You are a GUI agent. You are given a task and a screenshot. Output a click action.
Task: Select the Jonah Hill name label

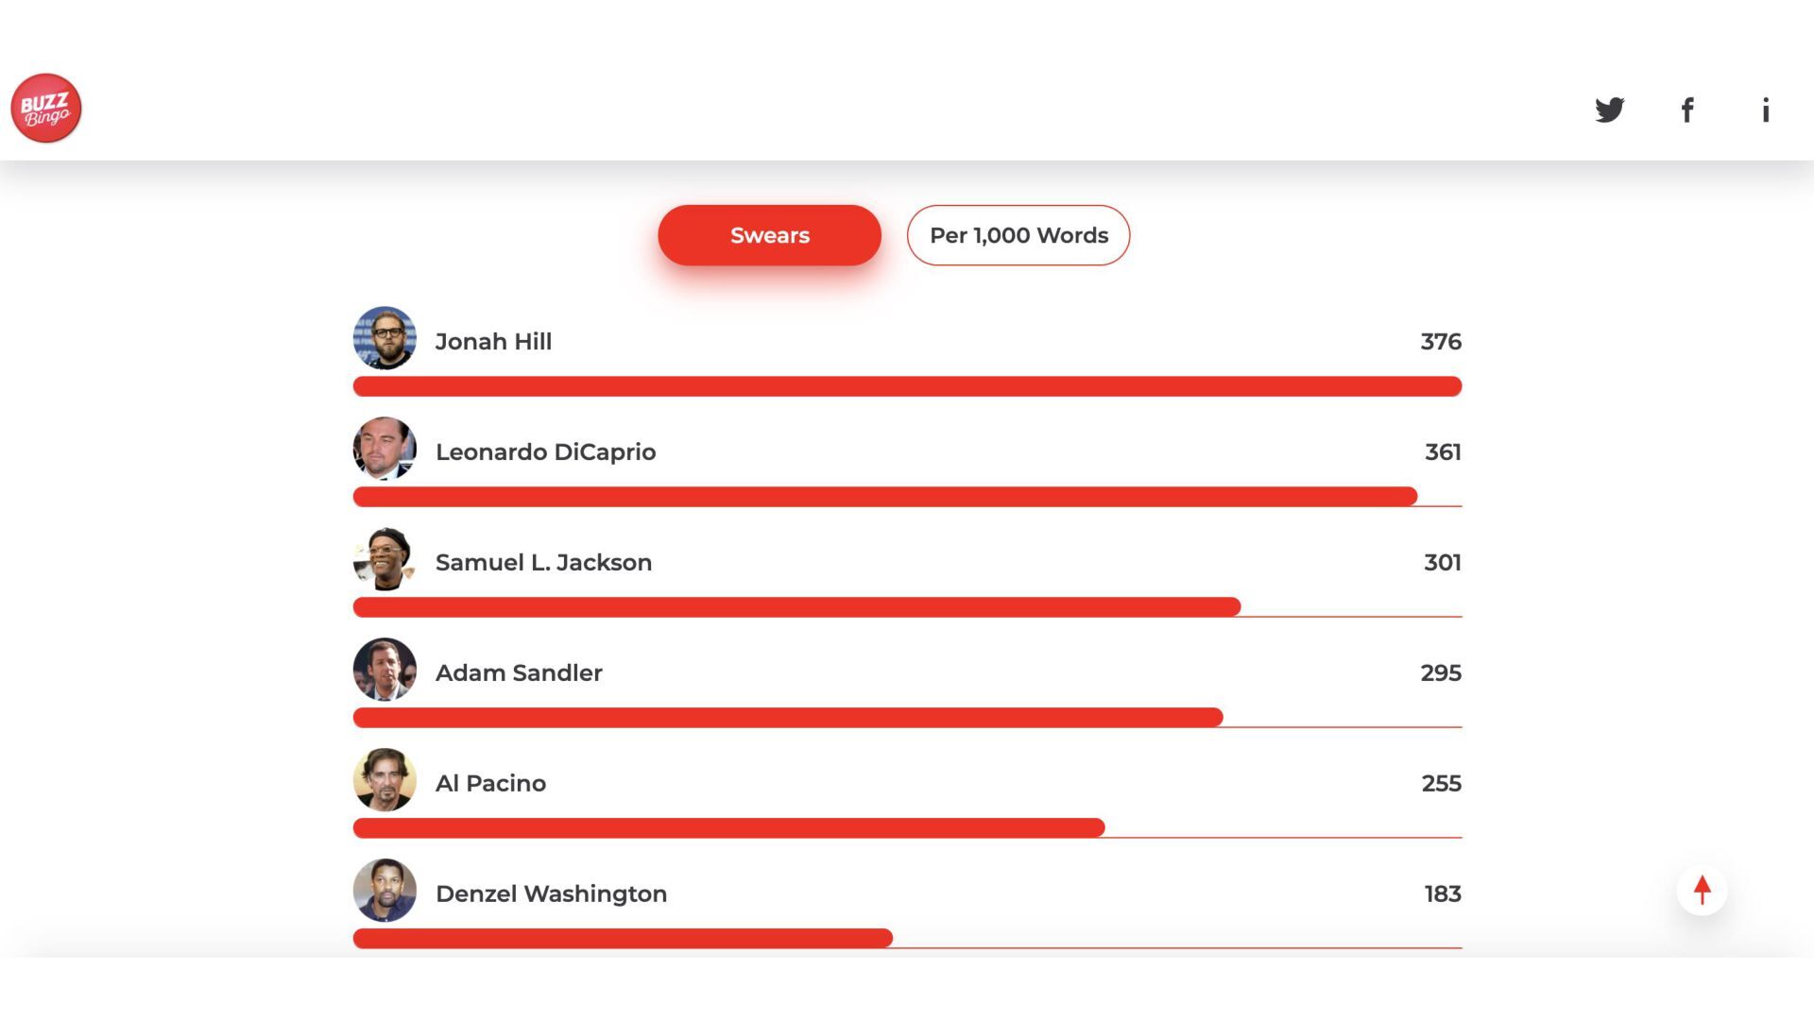(x=493, y=341)
